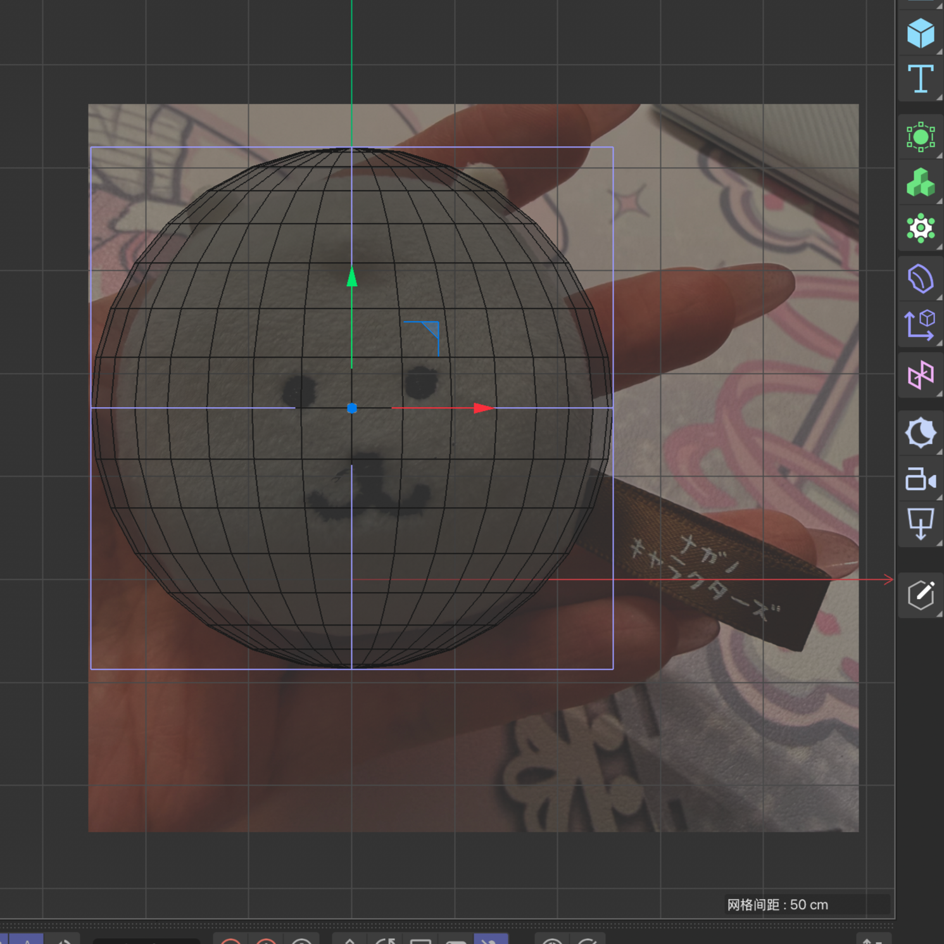Click the pink Symmetry tool icon
Viewport: 944px width, 944px height.
(920, 375)
